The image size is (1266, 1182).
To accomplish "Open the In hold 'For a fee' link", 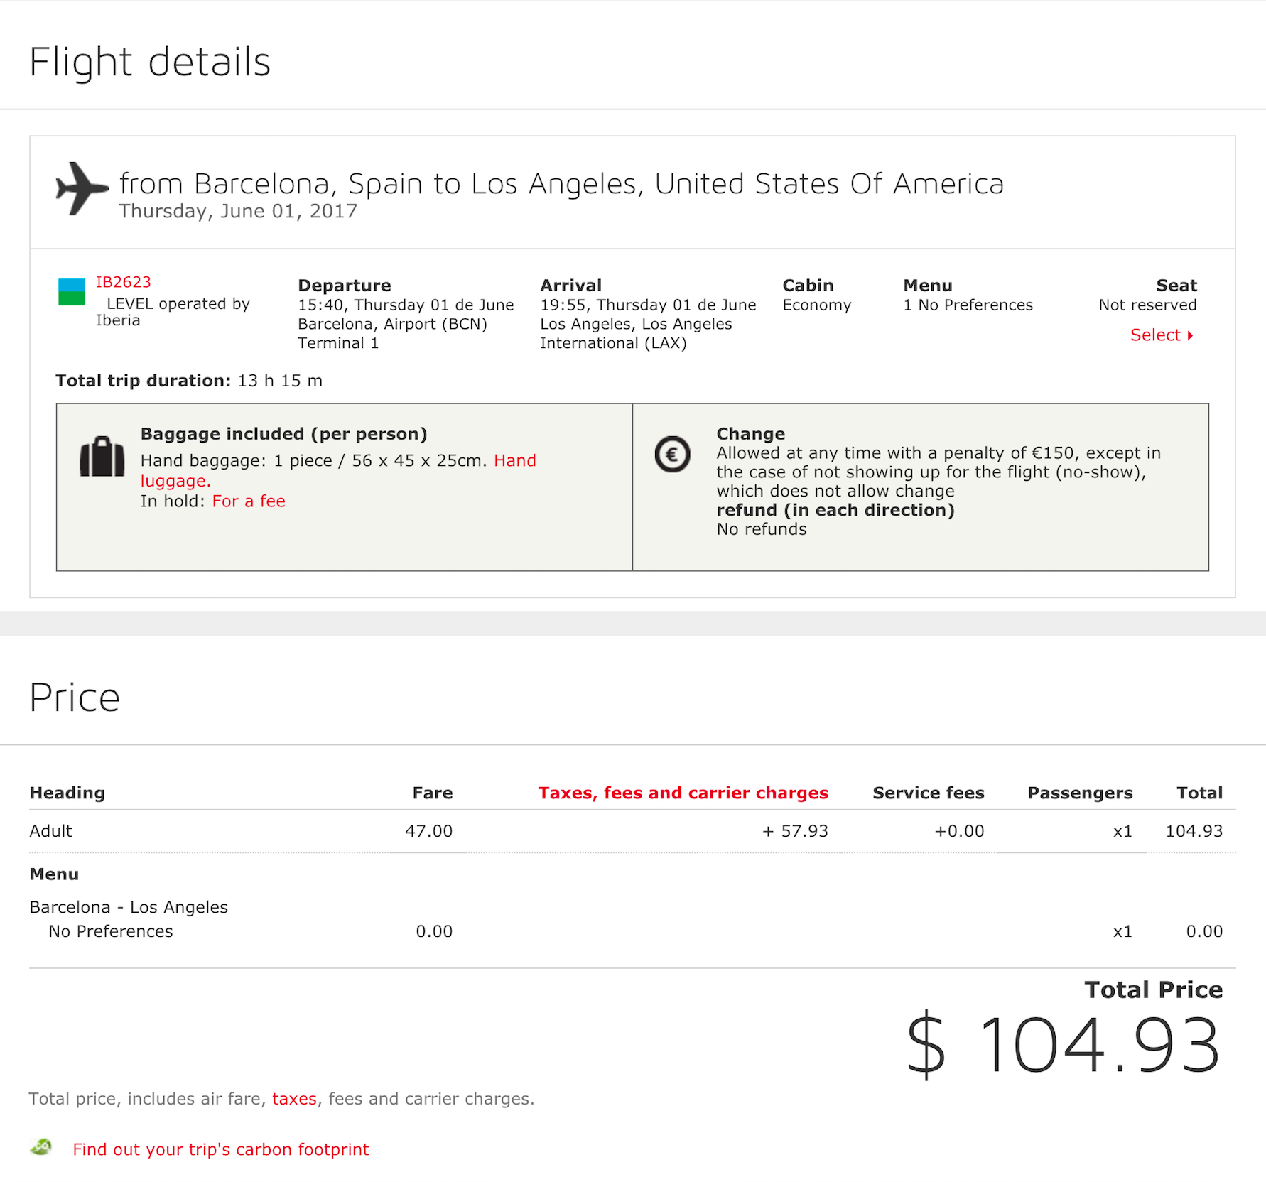I will [249, 501].
